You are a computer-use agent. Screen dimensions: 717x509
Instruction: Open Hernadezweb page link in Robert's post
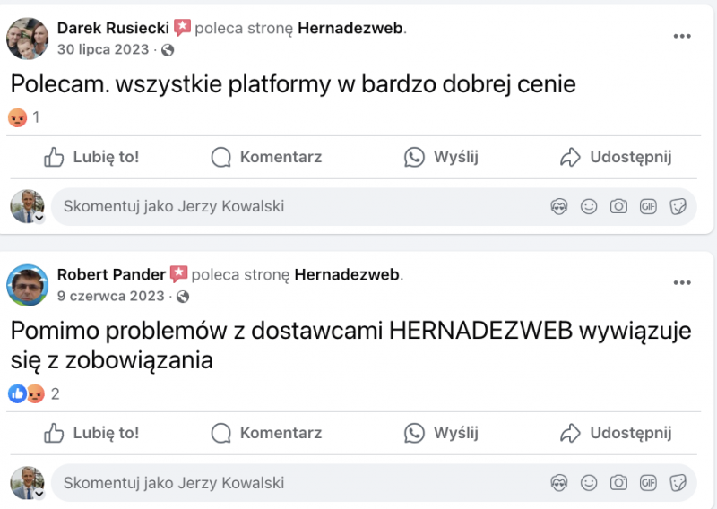(x=347, y=274)
